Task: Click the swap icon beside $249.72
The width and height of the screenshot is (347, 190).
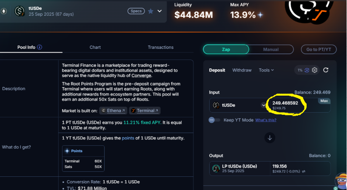Action: pyautogui.click(x=304, y=171)
